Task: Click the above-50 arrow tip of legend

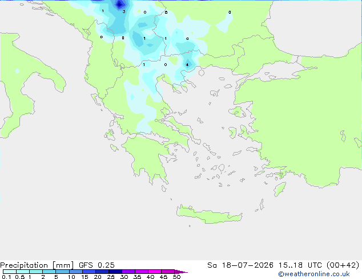Action: 181,272
